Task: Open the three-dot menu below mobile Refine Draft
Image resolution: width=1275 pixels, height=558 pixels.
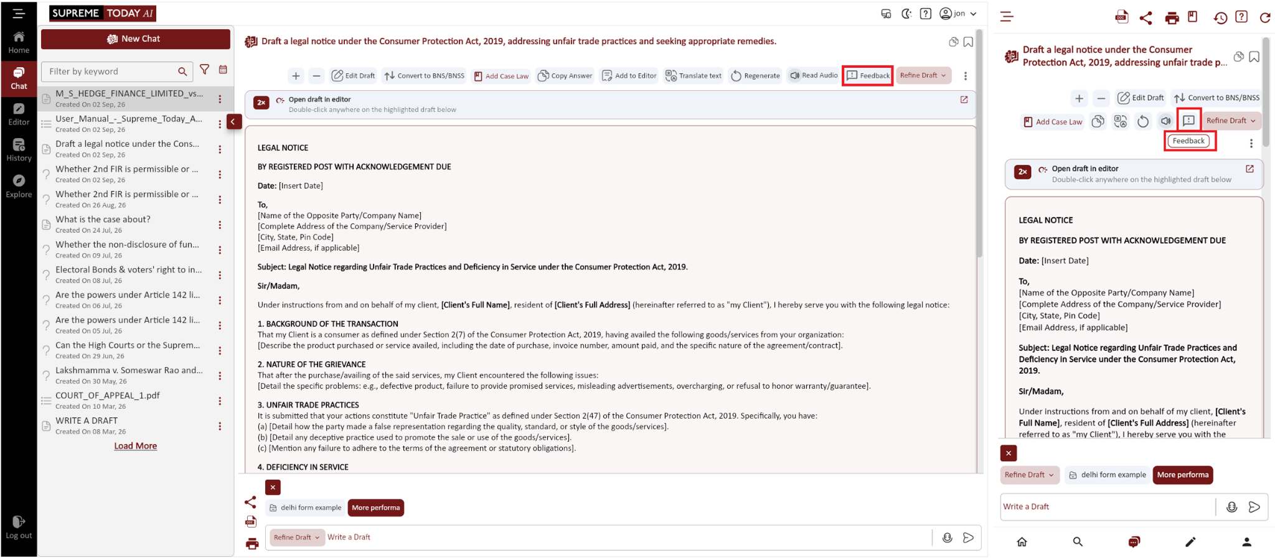Action: [1251, 144]
